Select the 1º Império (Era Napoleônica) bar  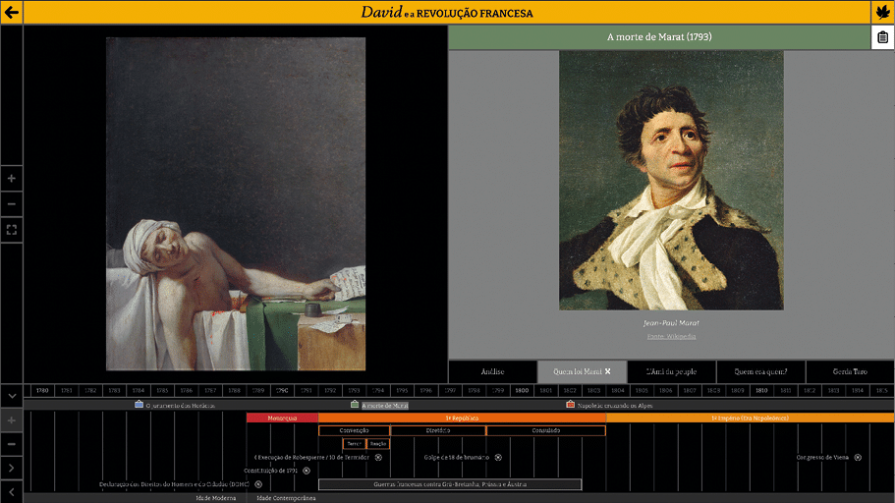coord(750,418)
